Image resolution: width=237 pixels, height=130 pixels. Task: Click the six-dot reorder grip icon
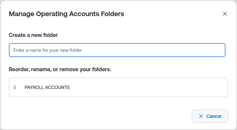tap(15, 87)
